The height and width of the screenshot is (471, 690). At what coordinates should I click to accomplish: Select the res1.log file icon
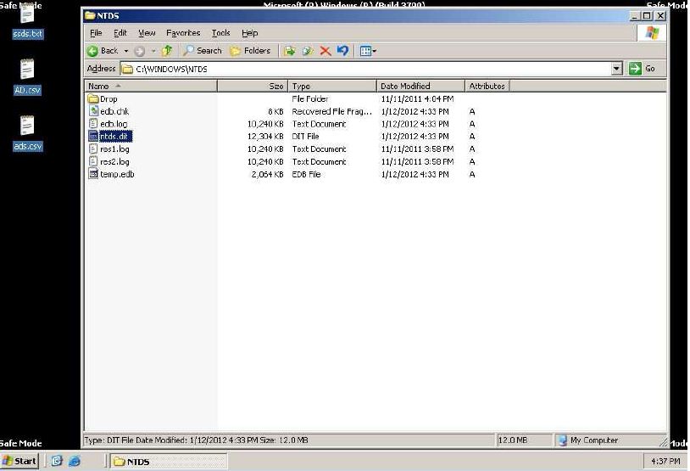[x=93, y=149]
